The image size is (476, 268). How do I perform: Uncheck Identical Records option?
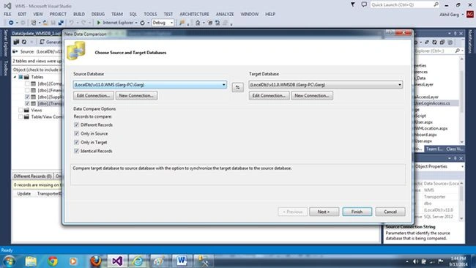(x=76, y=151)
